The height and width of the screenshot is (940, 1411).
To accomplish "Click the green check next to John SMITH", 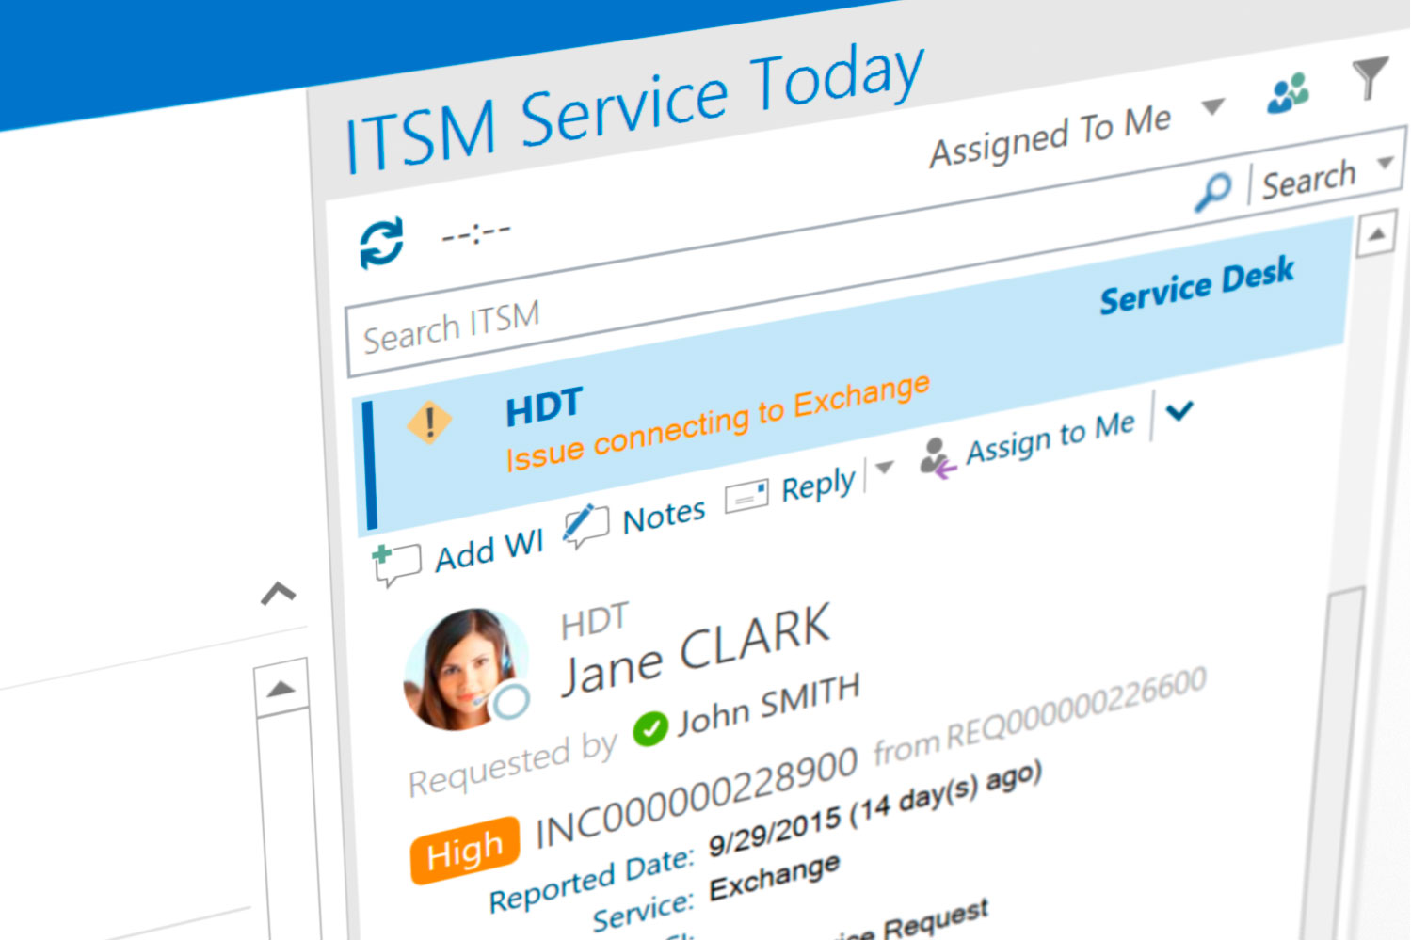I will point(650,728).
